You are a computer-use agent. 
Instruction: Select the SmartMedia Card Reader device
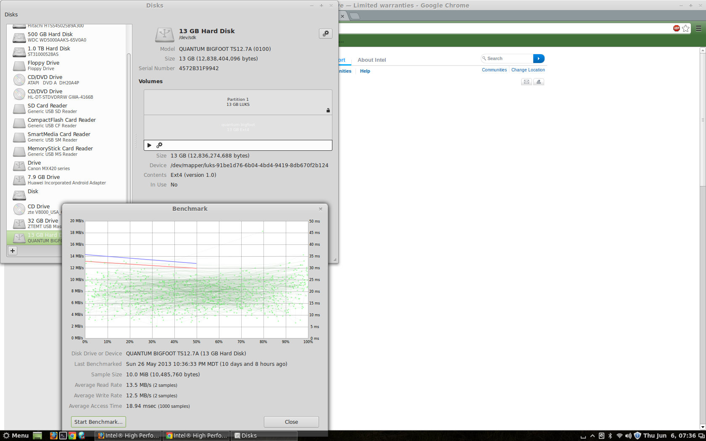point(66,137)
